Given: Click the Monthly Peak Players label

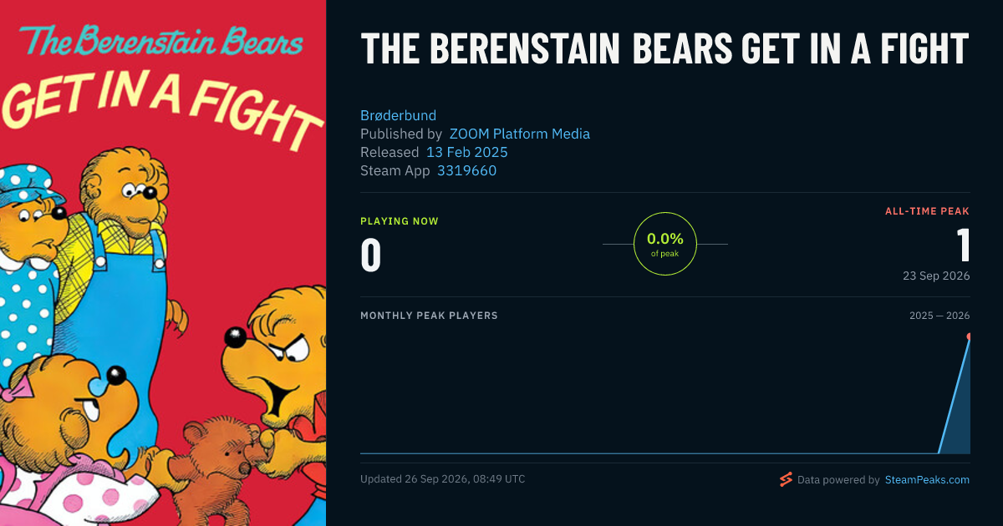Looking at the screenshot, I should click(429, 316).
